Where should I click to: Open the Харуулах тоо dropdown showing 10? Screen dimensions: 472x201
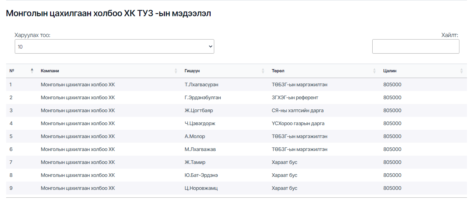point(114,46)
